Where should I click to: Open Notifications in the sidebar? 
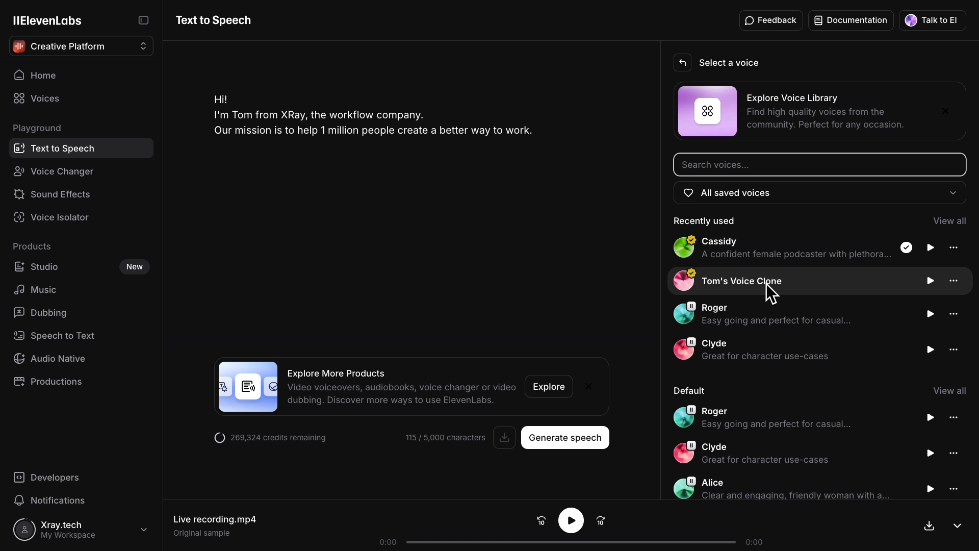57,500
